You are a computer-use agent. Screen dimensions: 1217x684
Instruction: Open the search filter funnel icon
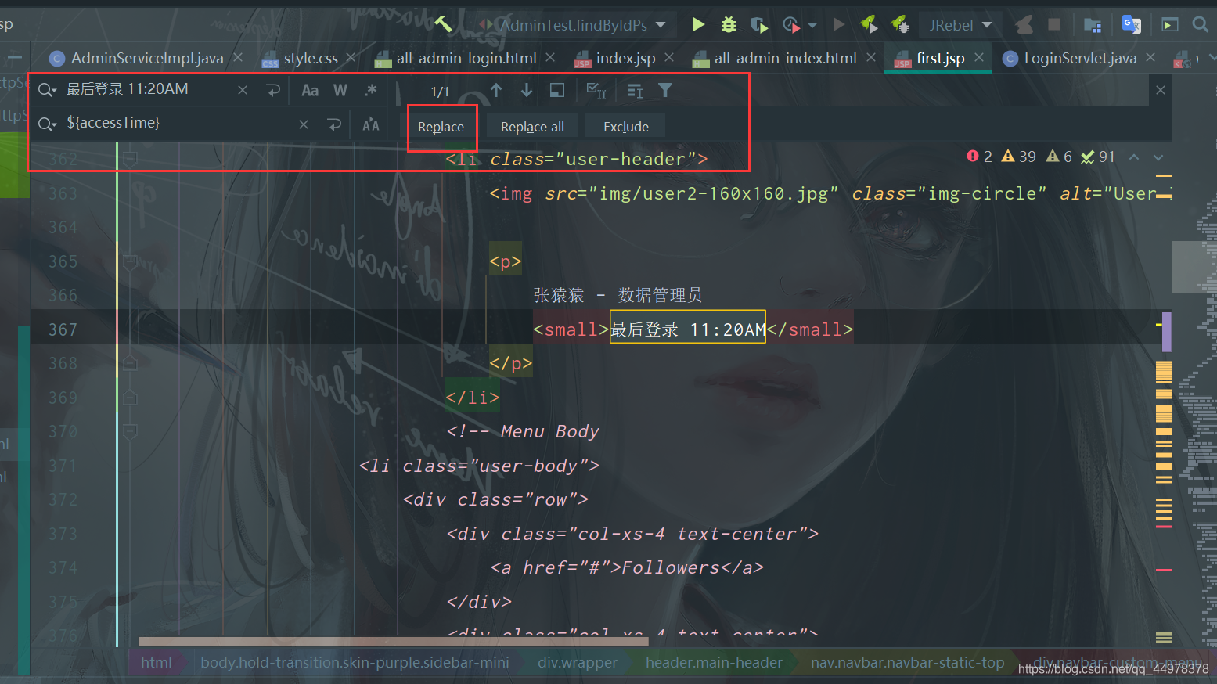pos(665,90)
